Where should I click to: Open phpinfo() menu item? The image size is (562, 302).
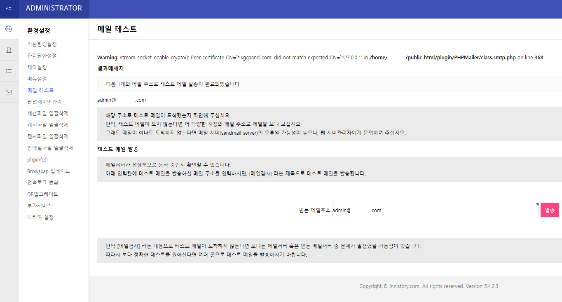click(x=37, y=159)
